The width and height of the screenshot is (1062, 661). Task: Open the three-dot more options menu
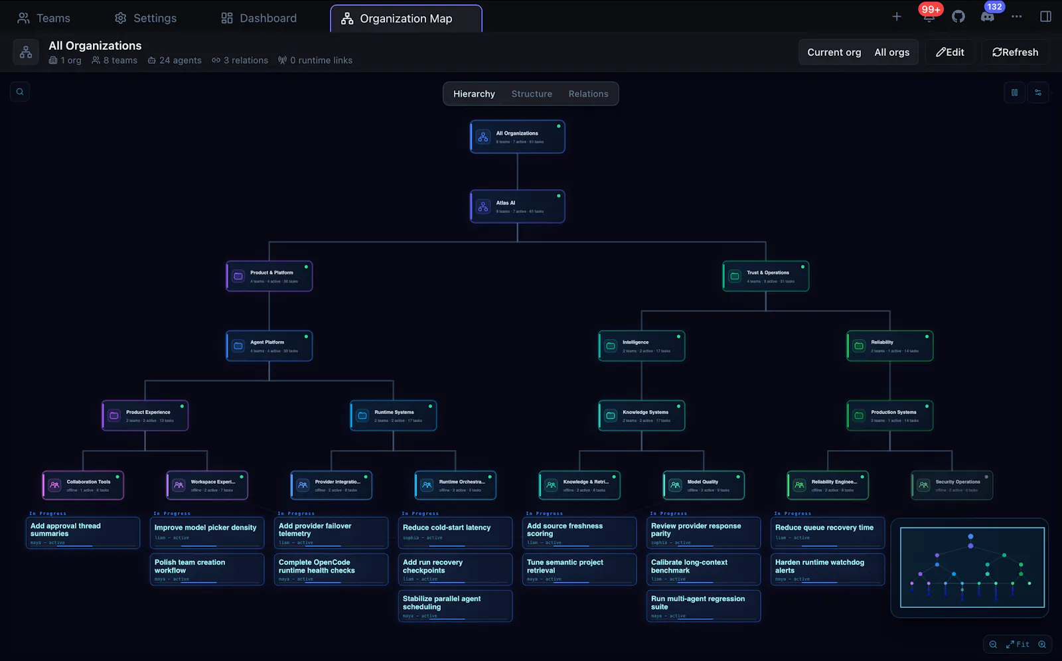tap(1017, 17)
